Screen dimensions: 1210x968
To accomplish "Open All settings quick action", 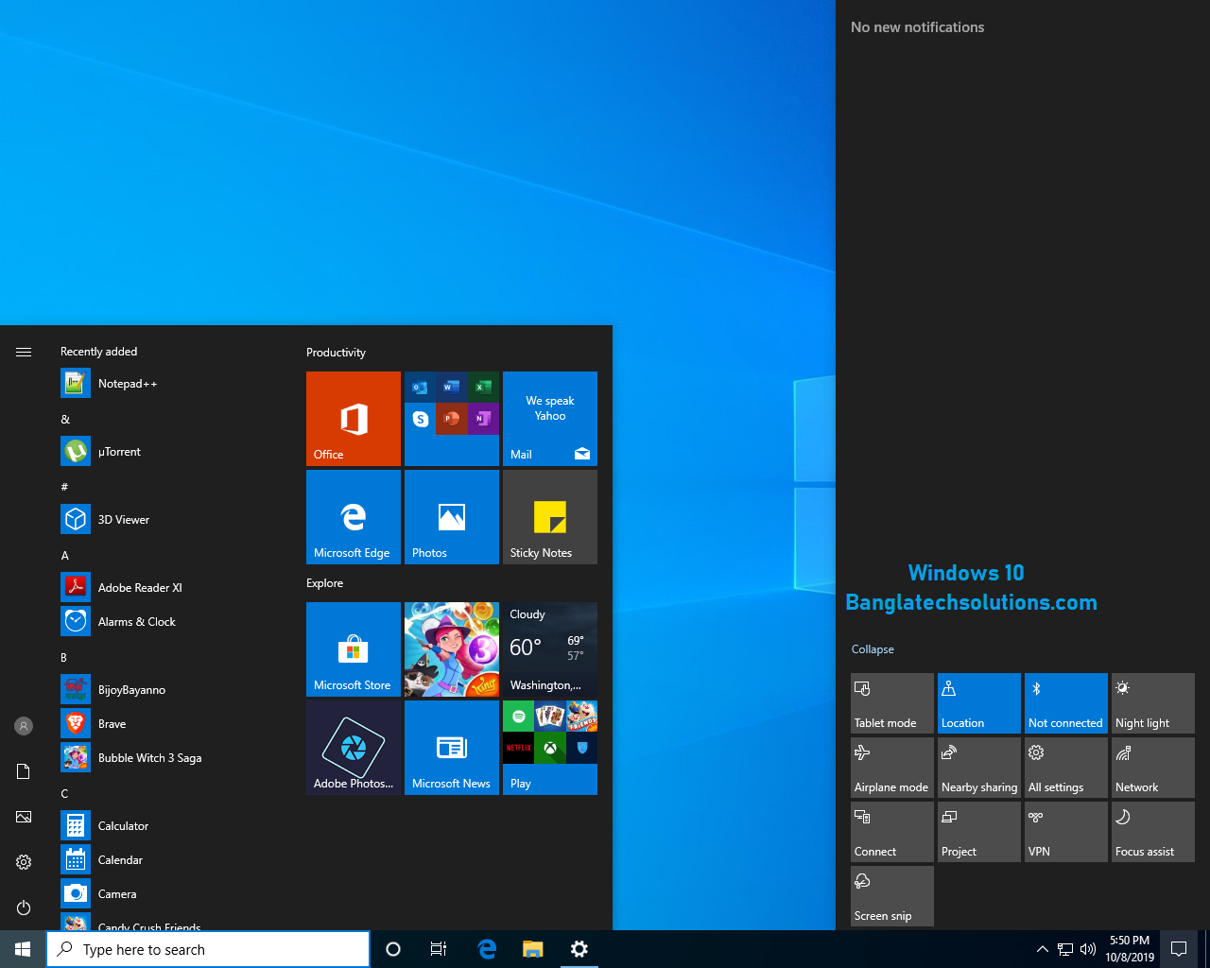I will pyautogui.click(x=1066, y=768).
